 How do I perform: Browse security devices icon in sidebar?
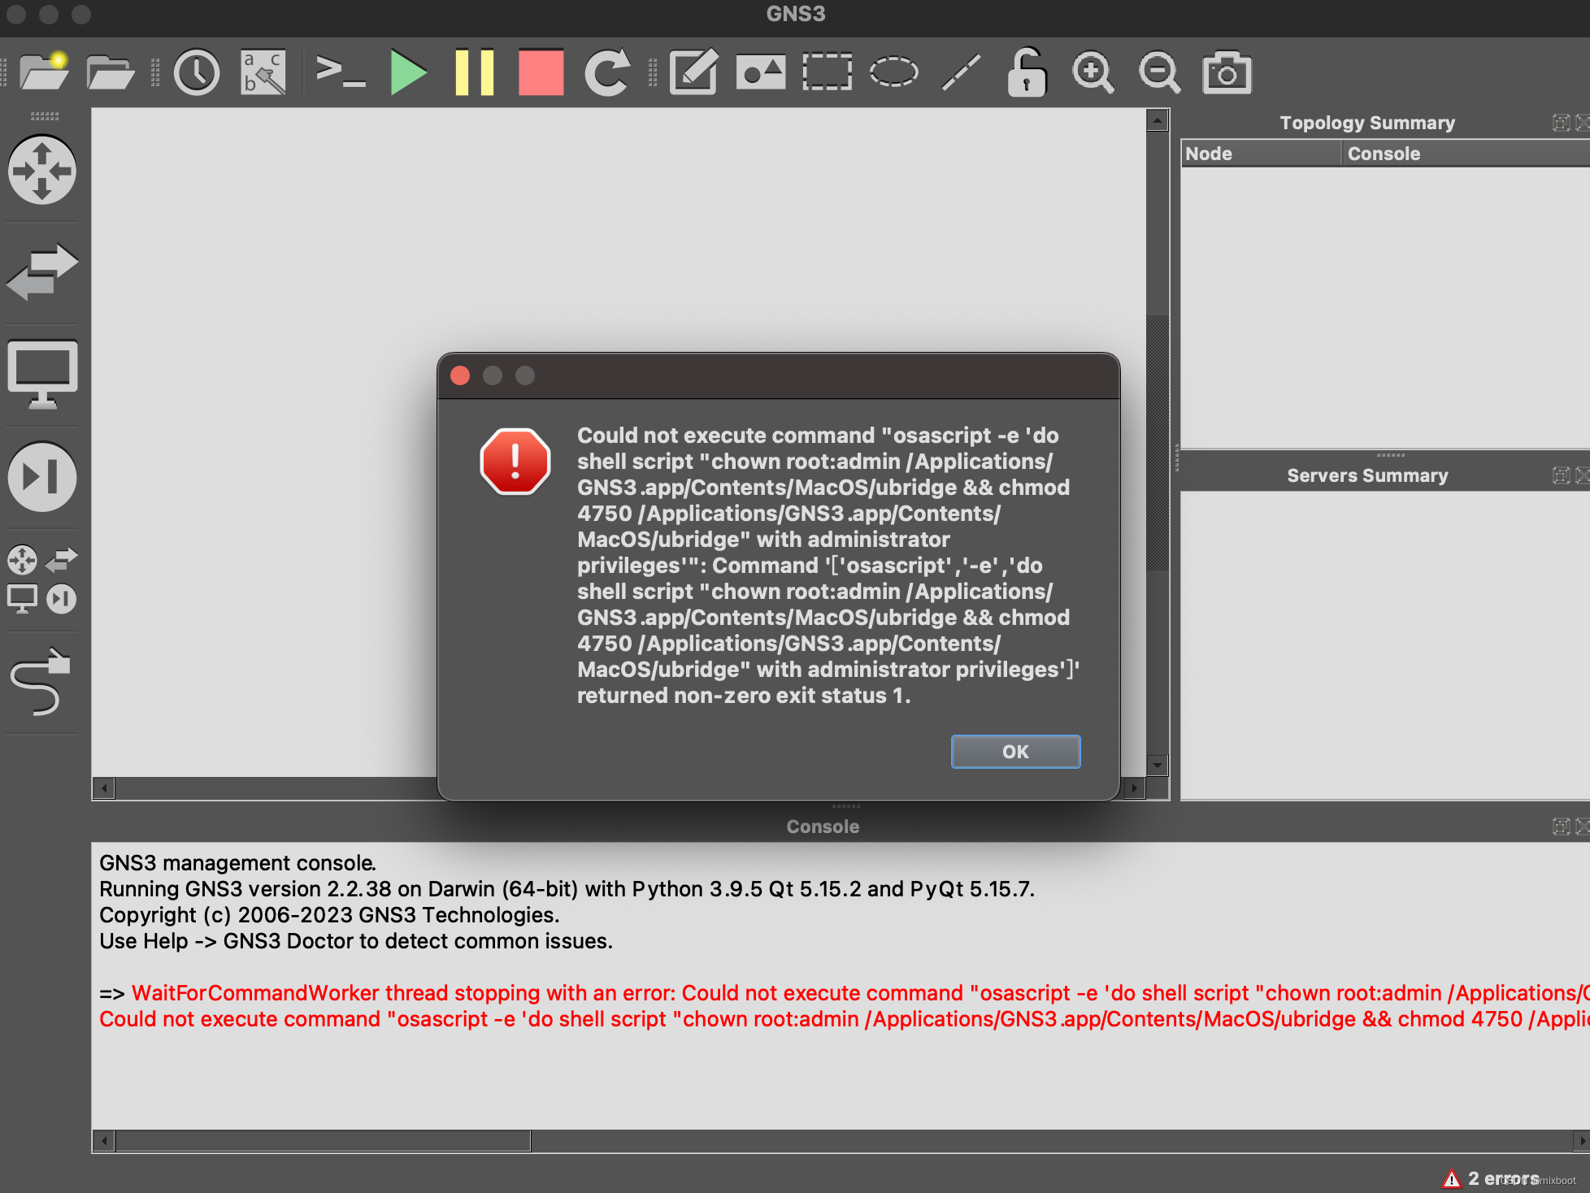click(42, 476)
